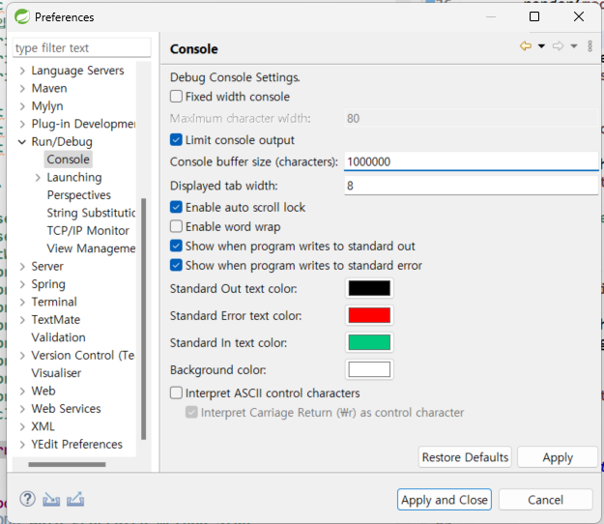Expand YEdit Preferences node

pos(22,445)
